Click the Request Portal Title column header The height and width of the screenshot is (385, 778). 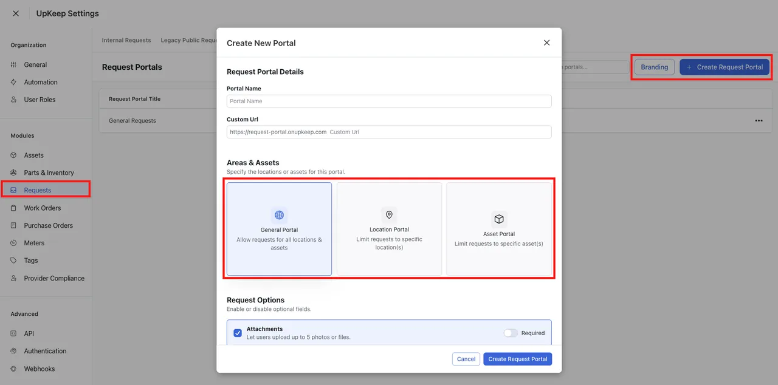[x=135, y=98]
